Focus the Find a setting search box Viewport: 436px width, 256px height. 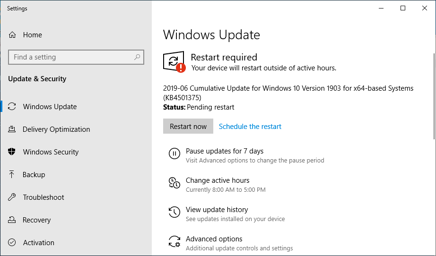(76, 57)
